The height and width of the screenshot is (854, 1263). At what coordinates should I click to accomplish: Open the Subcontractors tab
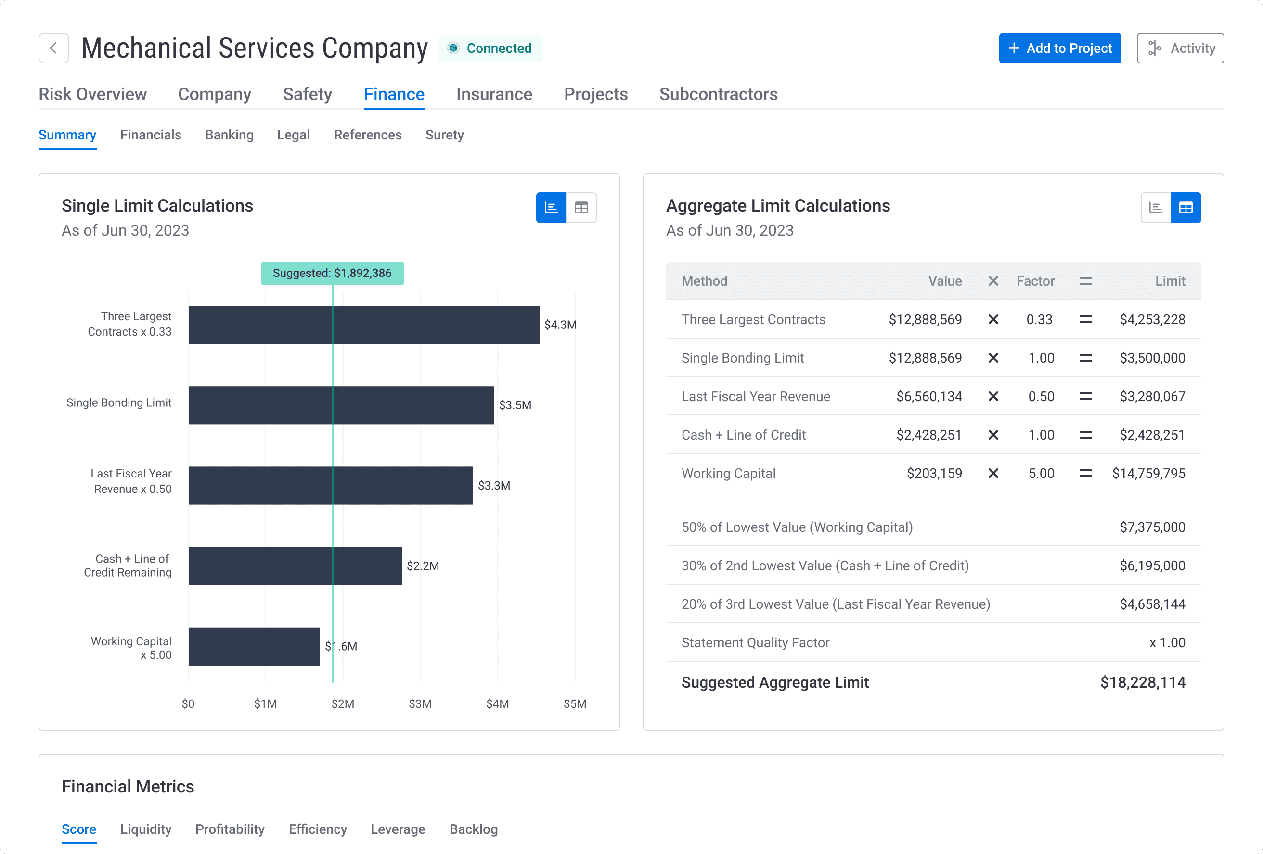[719, 94]
